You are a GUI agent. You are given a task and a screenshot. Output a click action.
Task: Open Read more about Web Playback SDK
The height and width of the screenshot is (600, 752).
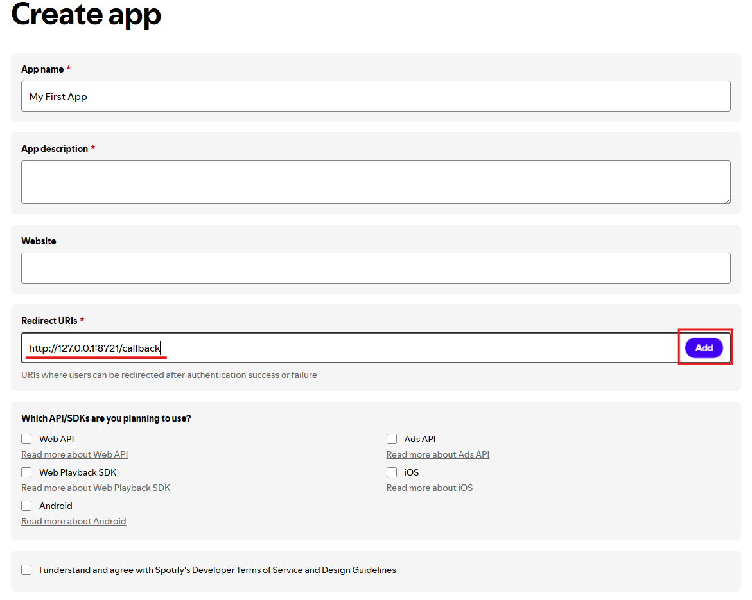click(x=96, y=487)
